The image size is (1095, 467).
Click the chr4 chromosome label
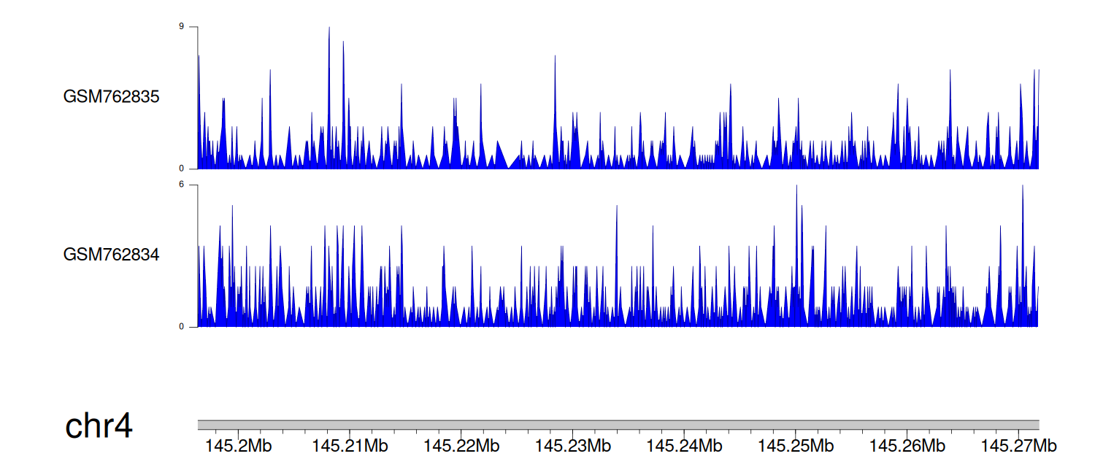point(99,427)
